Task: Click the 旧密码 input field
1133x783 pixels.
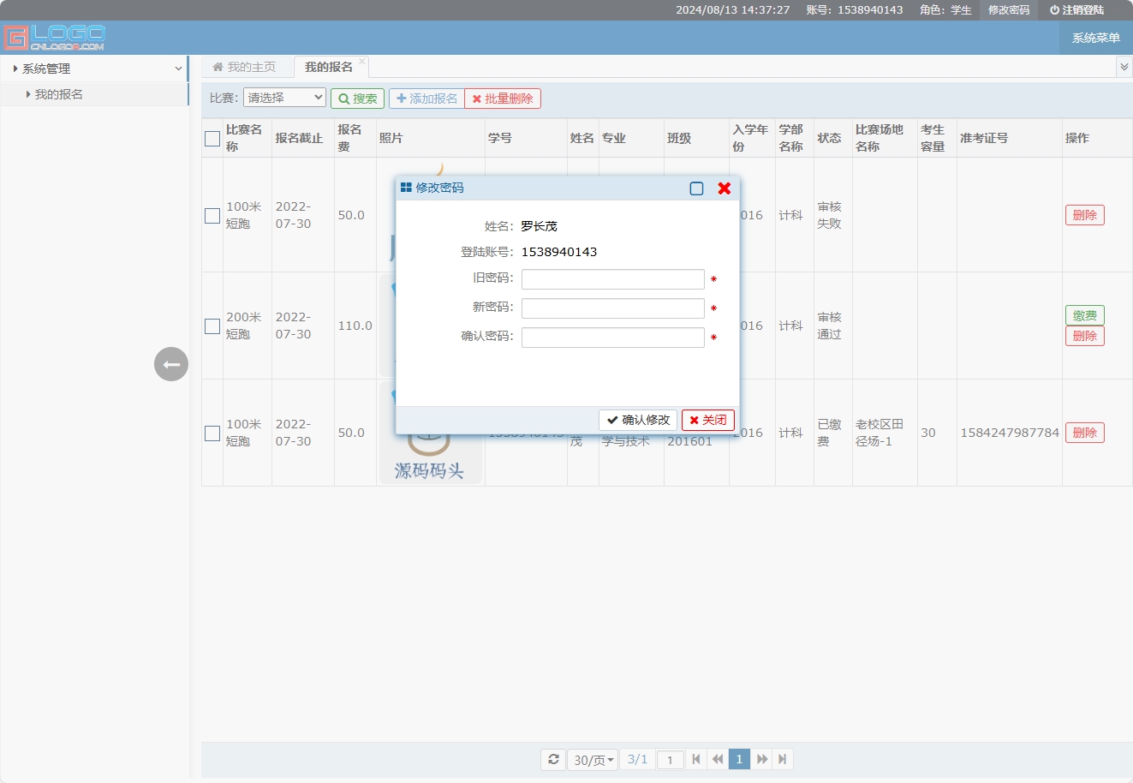Action: tap(612, 279)
